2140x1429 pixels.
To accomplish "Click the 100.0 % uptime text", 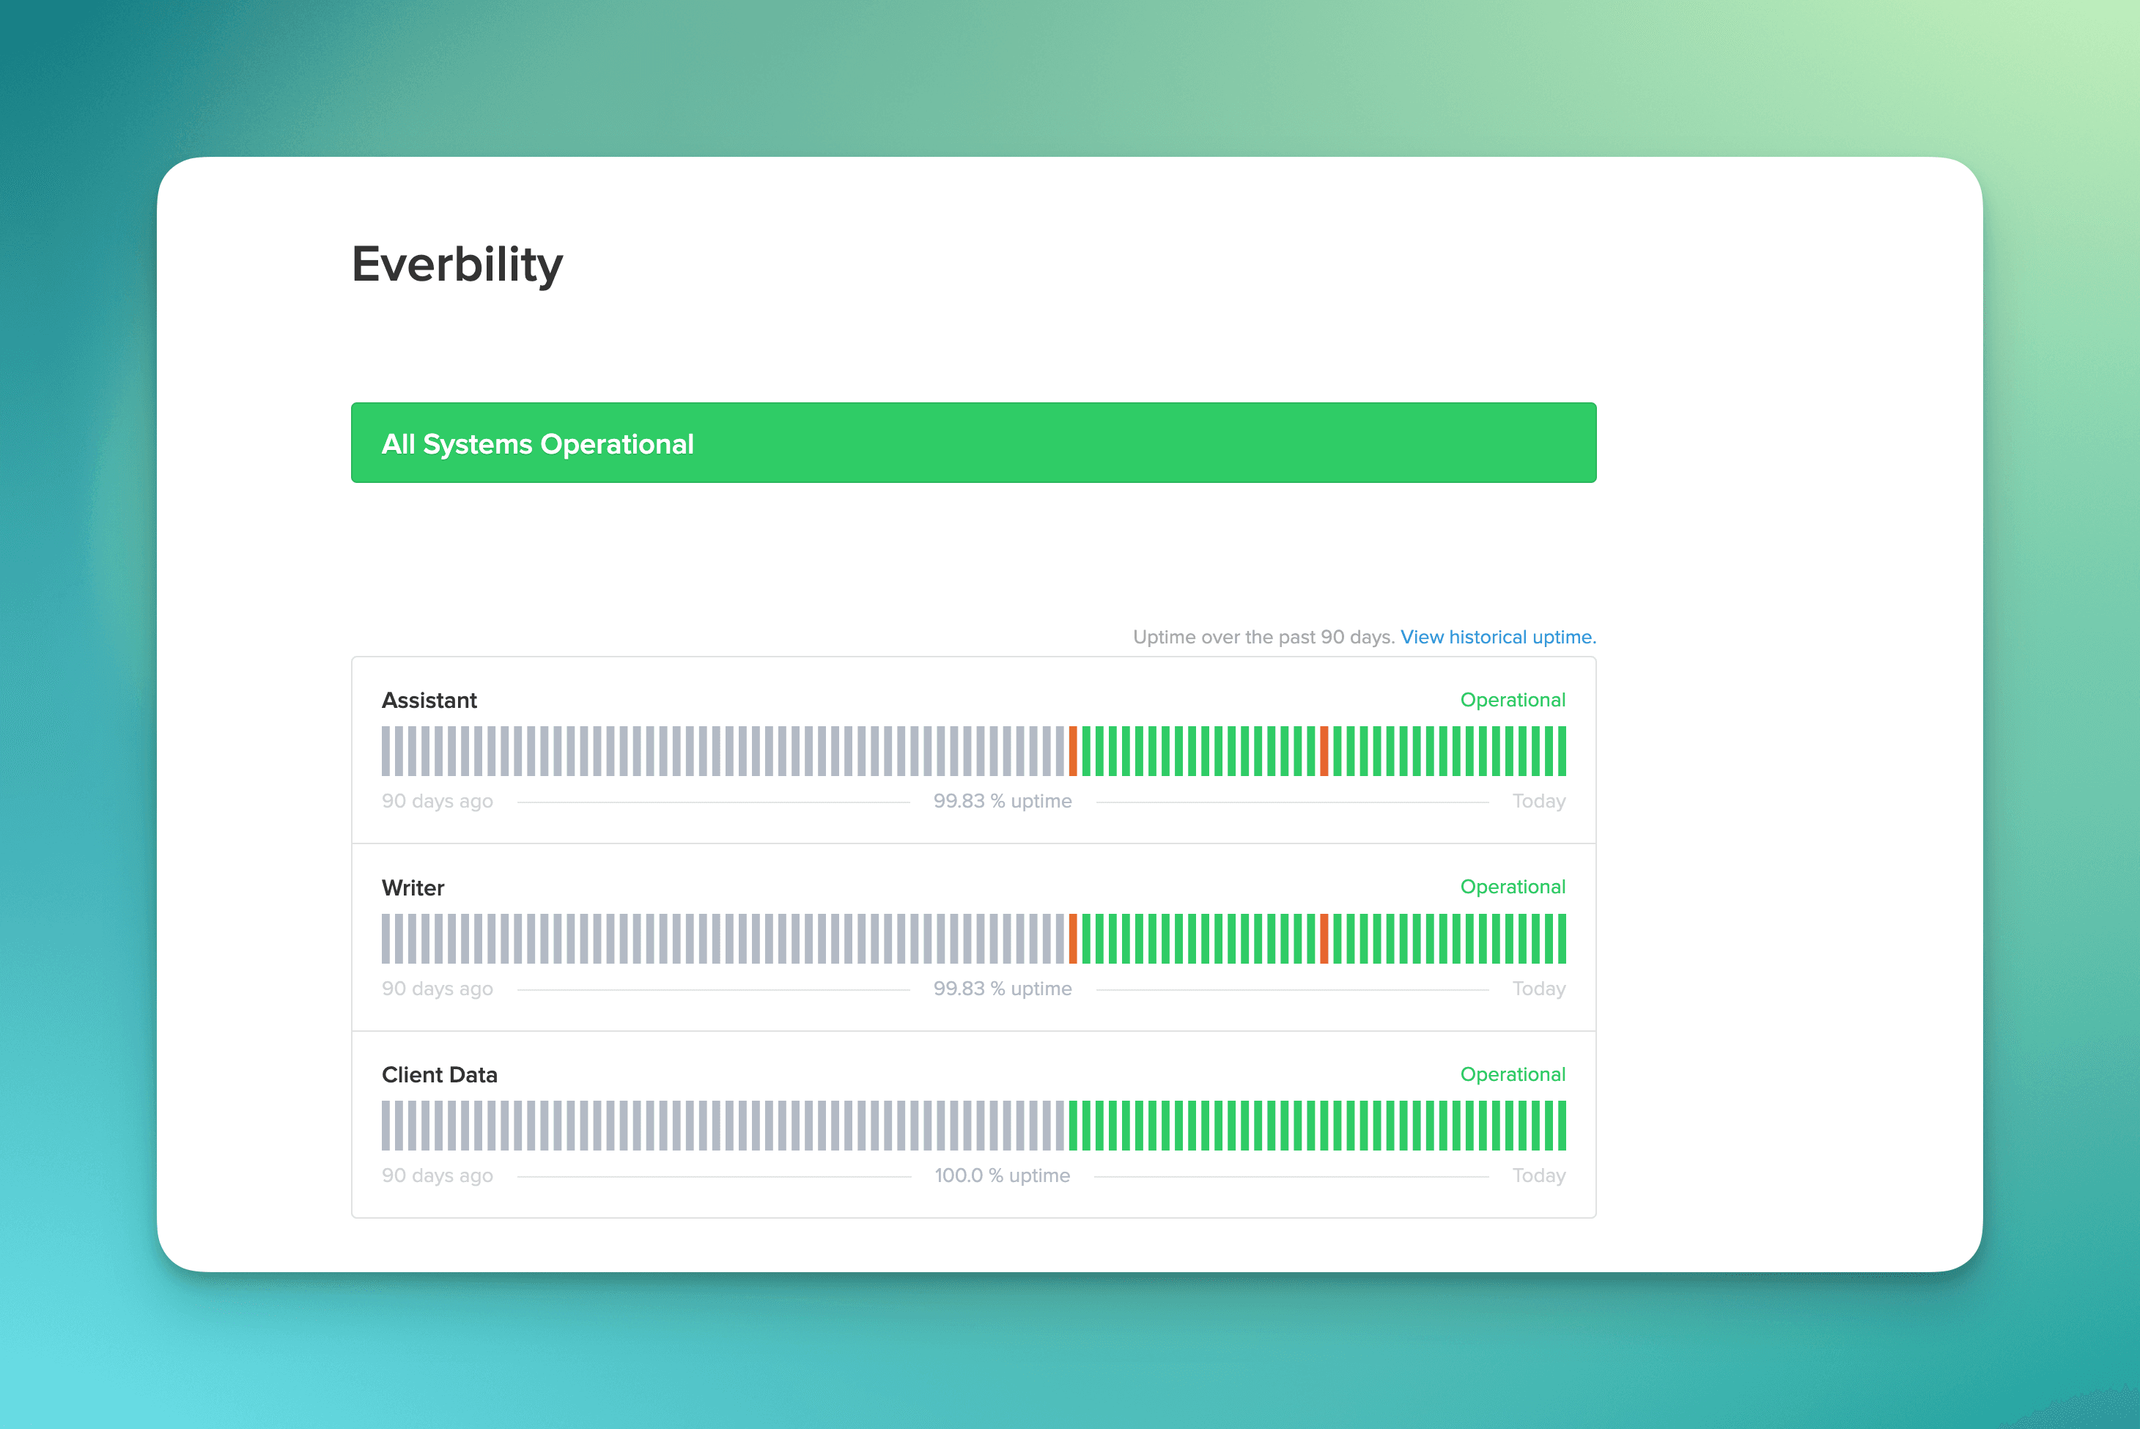I will [x=1002, y=1175].
